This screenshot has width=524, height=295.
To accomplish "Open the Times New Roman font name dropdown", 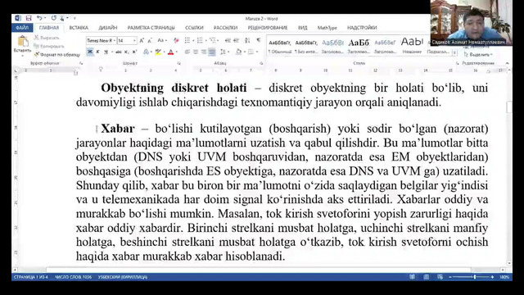I will click(115, 40).
